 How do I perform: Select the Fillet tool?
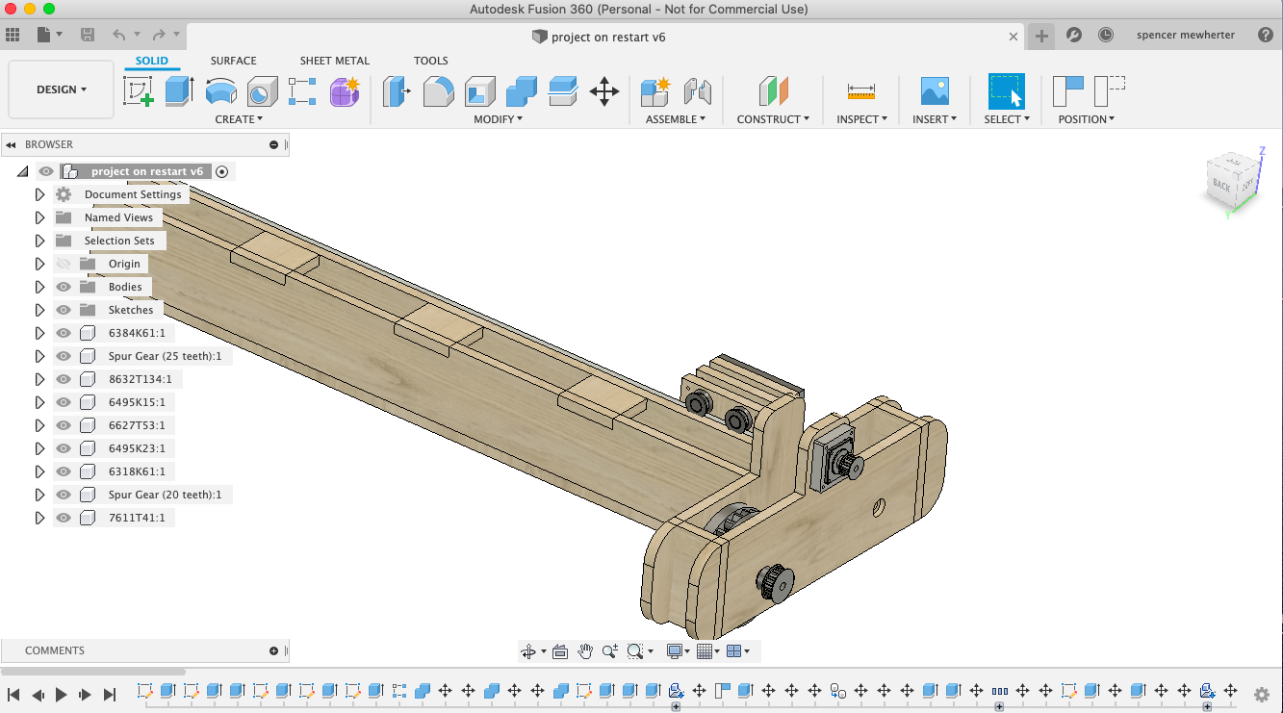click(x=439, y=91)
